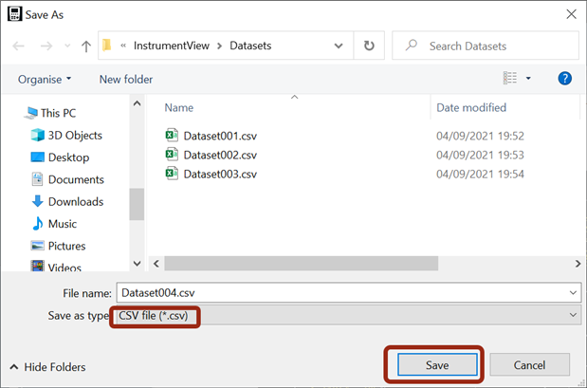
Task: Click the change view layout icon
Action: coord(510,79)
